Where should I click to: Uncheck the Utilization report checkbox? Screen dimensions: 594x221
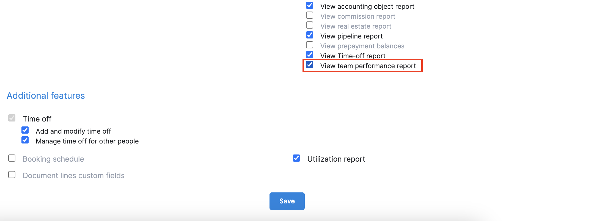296,158
